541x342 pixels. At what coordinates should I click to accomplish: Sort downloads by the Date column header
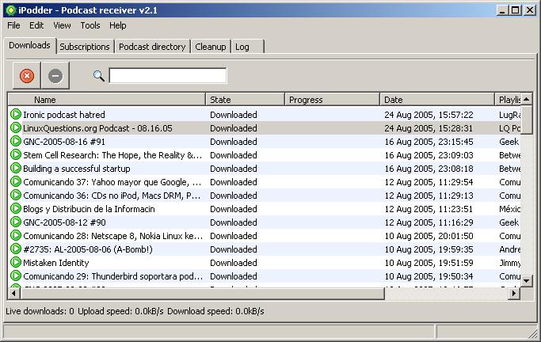point(436,100)
